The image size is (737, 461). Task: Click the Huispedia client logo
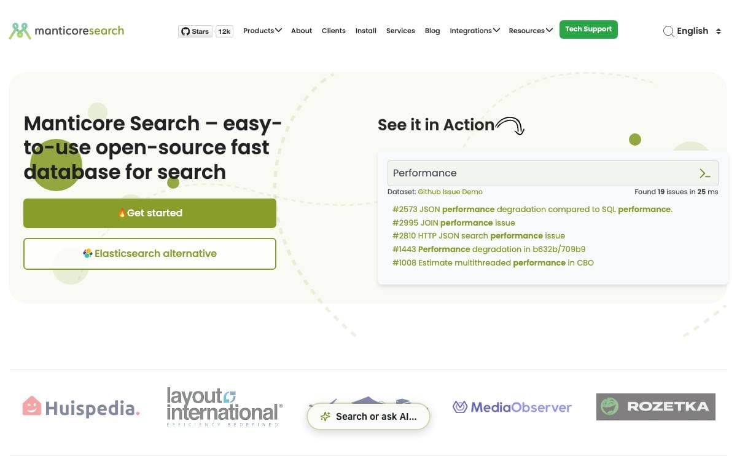[x=81, y=407]
